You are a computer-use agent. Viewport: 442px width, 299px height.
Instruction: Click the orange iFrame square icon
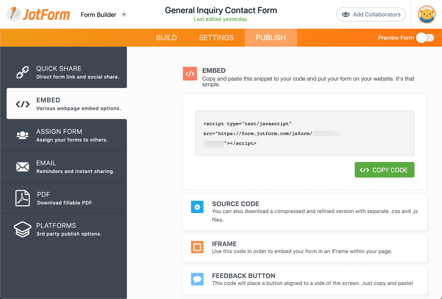pos(197,247)
